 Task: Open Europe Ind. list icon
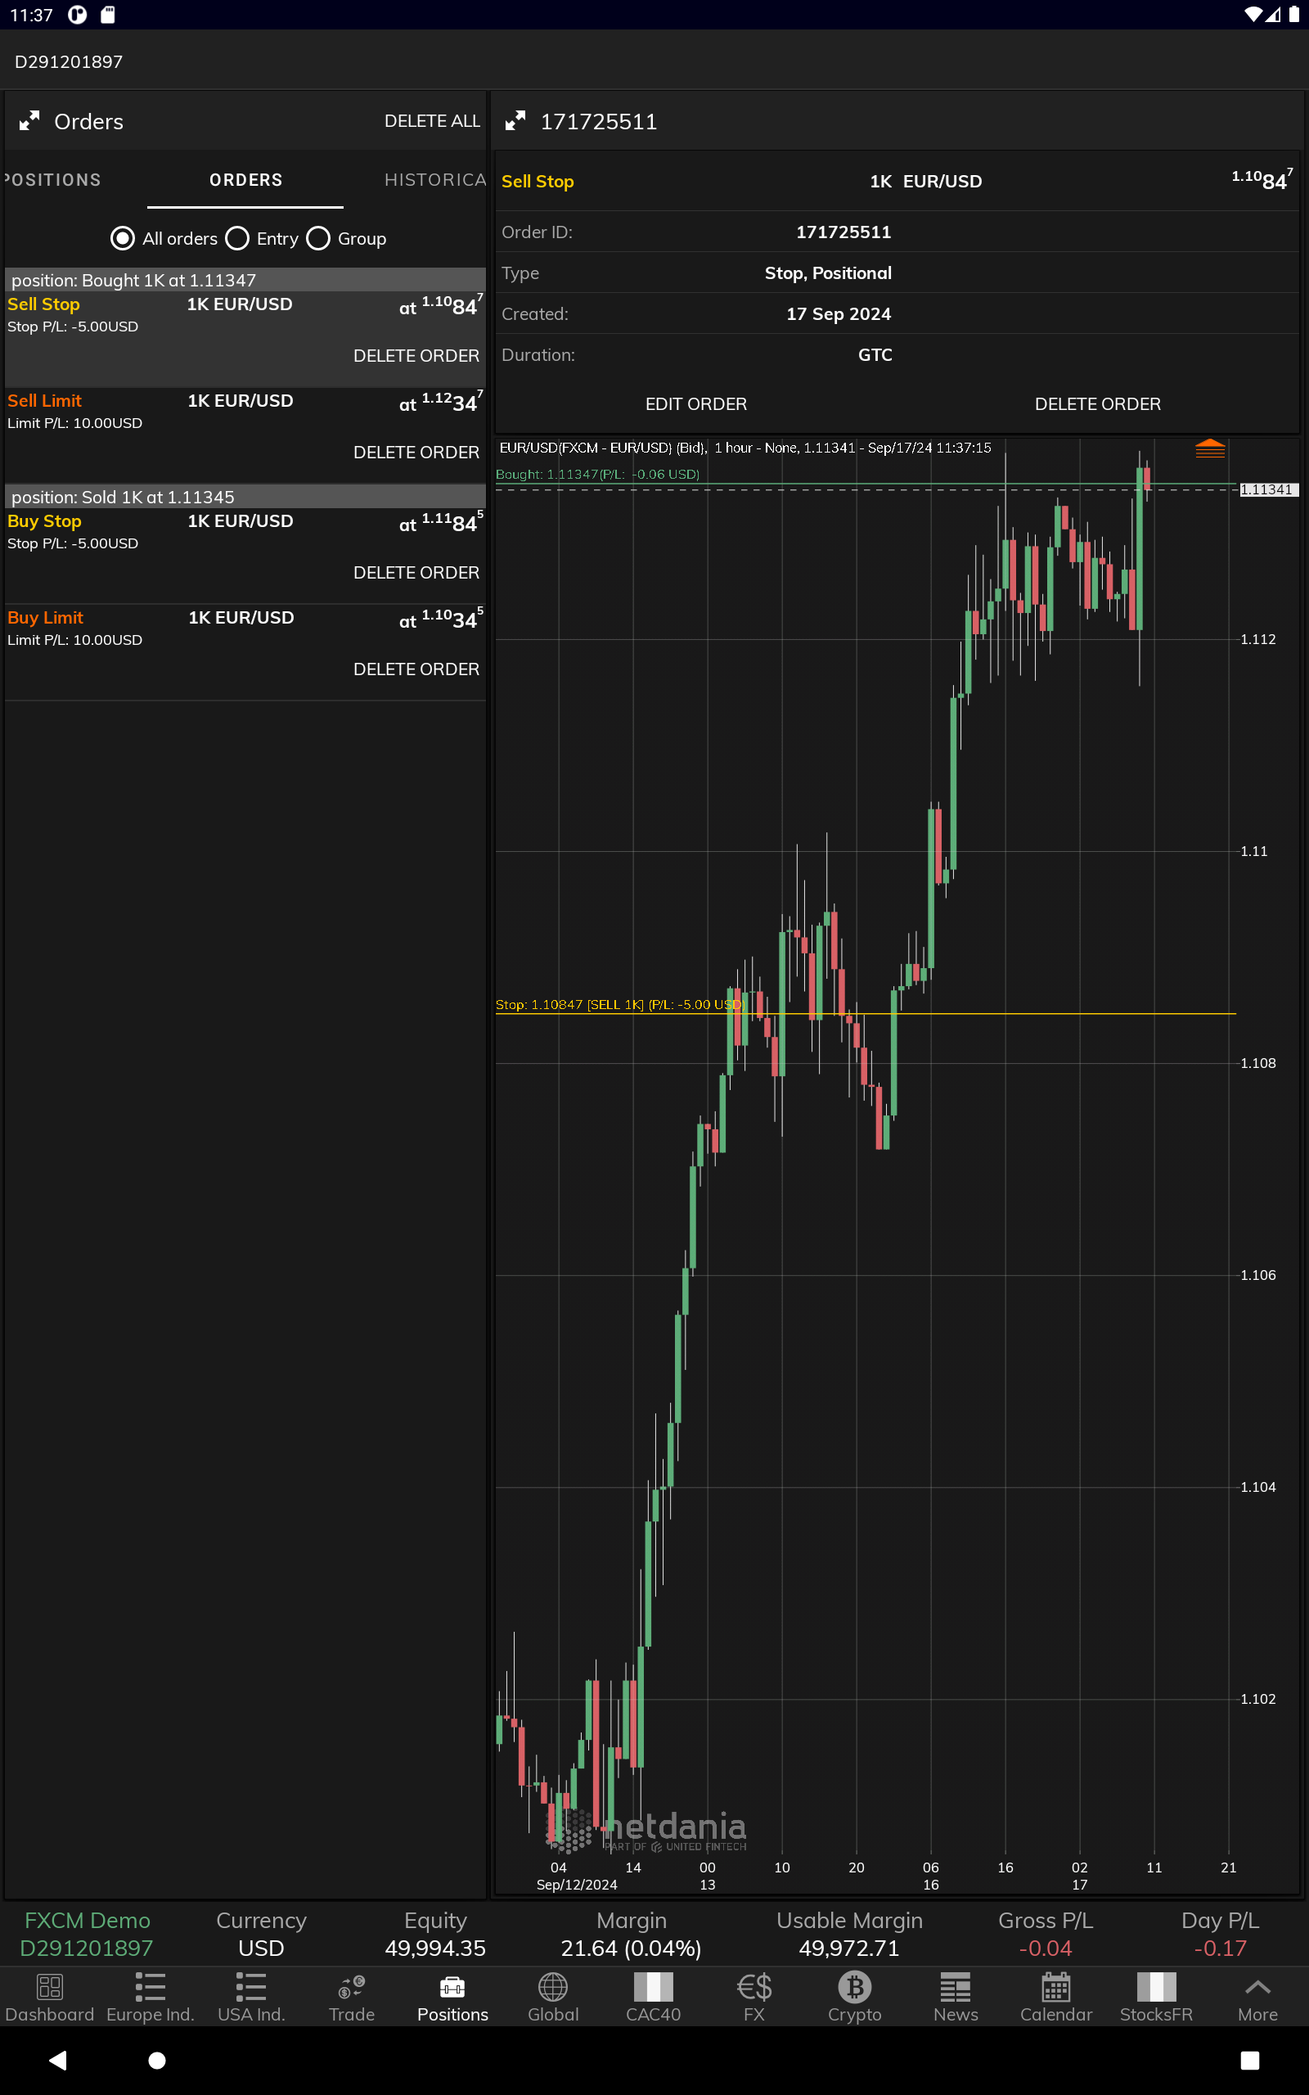tap(150, 1987)
